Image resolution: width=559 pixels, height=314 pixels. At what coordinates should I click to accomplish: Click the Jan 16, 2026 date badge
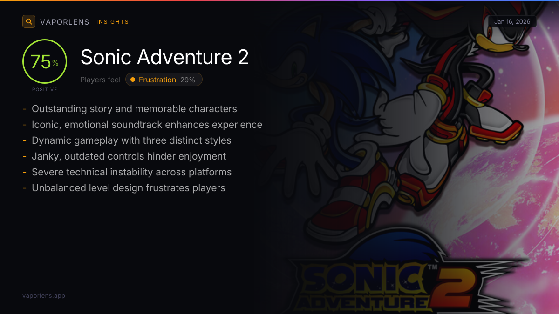512,22
